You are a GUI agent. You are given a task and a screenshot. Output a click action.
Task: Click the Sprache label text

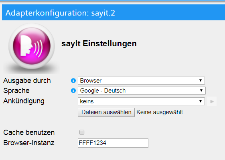[16, 91]
